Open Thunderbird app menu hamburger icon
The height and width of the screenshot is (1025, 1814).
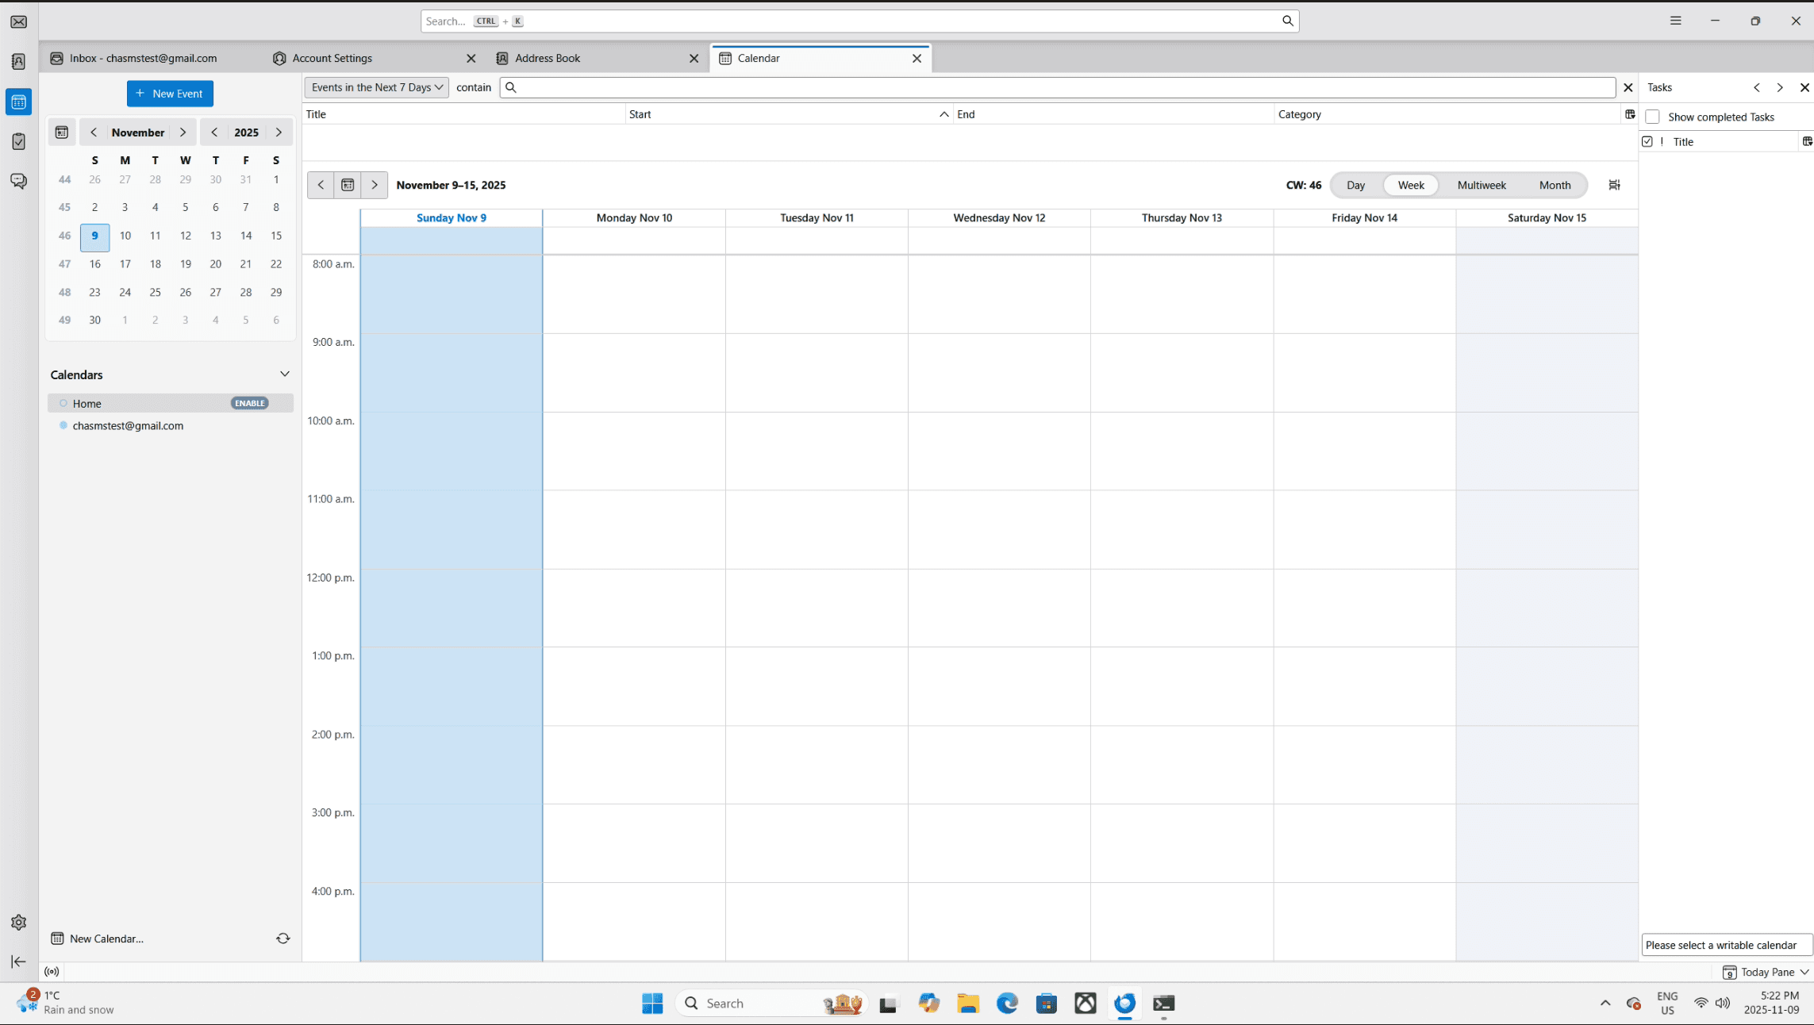(x=1675, y=21)
